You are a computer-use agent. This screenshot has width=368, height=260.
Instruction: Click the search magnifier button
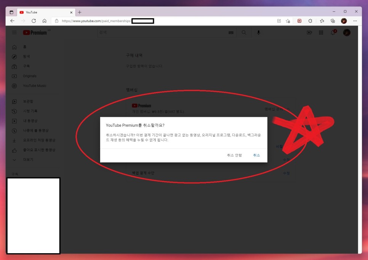(x=244, y=32)
